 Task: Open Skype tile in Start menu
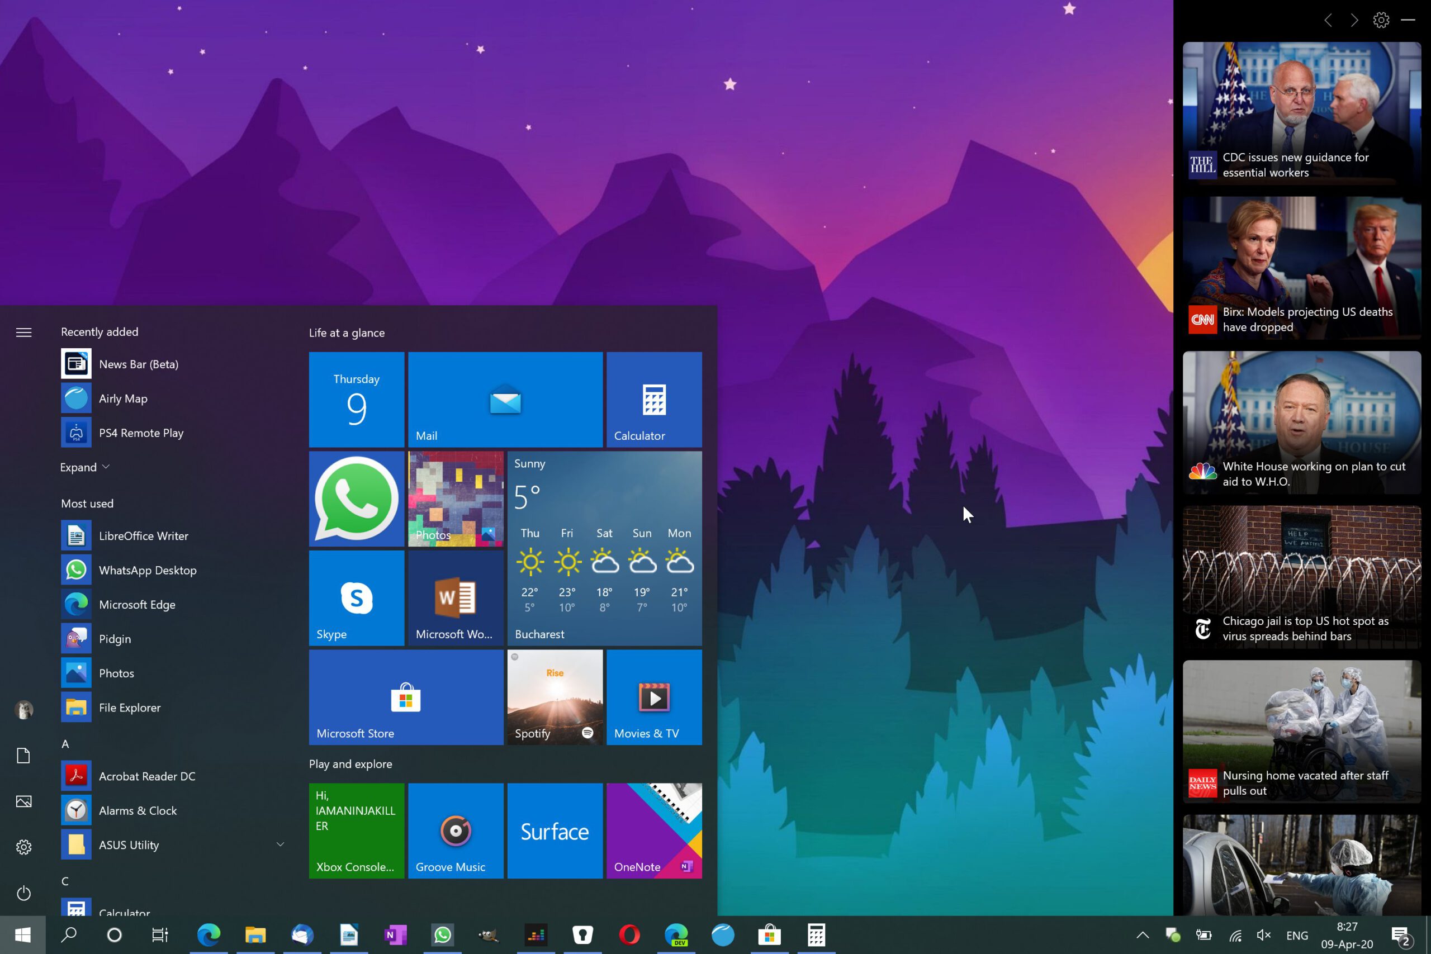[x=356, y=597]
